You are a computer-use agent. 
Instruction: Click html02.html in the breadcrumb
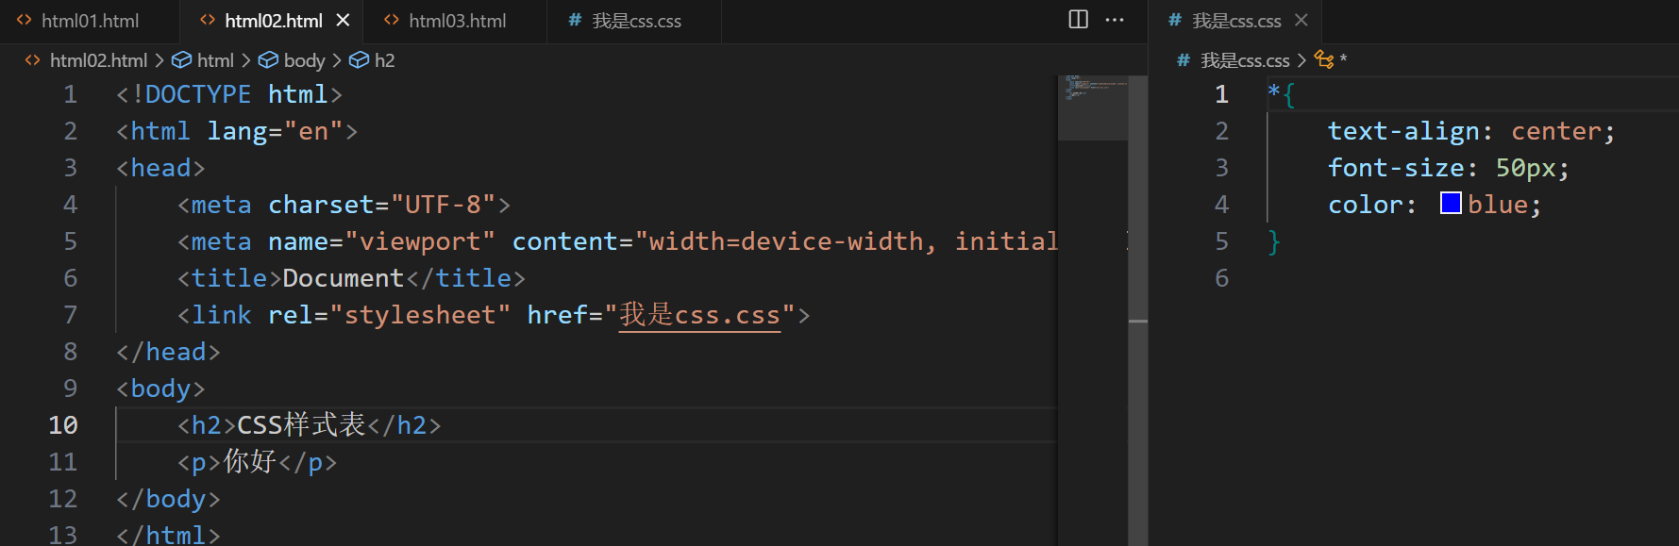coord(98,60)
